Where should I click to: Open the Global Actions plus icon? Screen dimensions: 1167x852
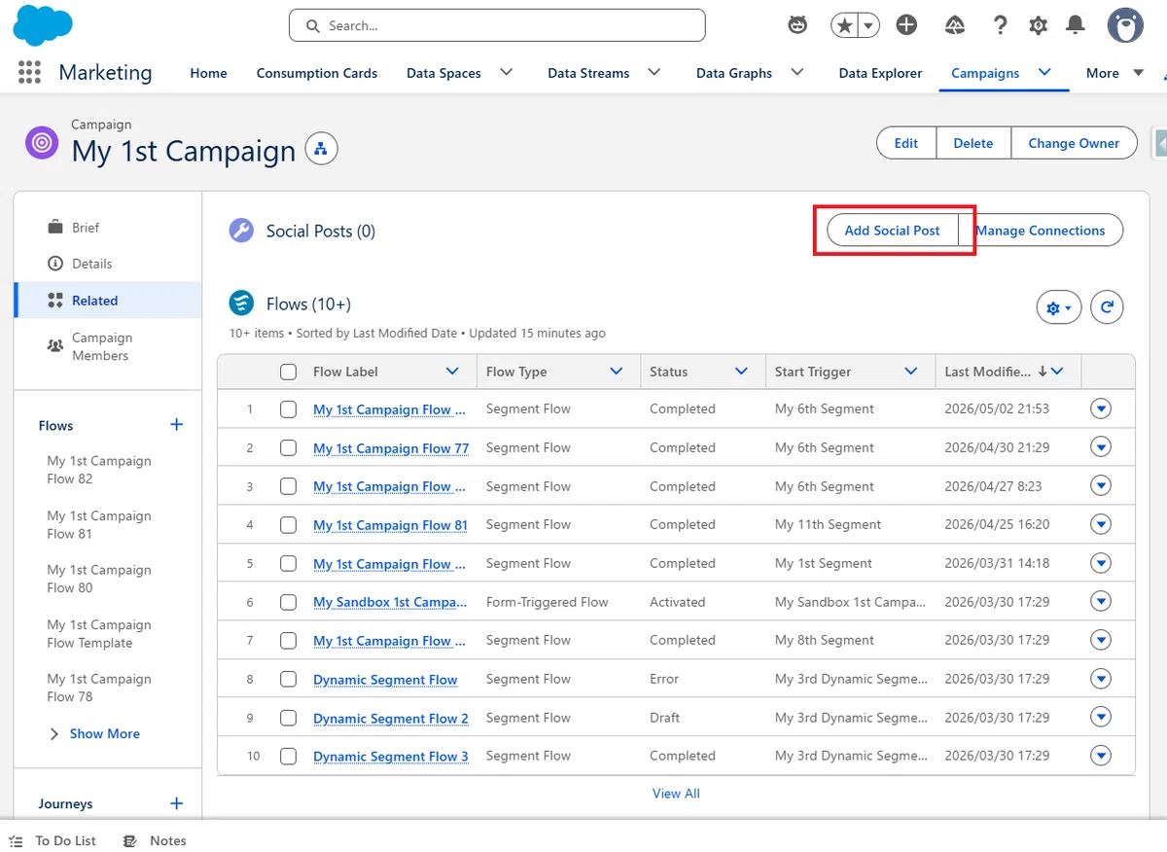point(906,25)
